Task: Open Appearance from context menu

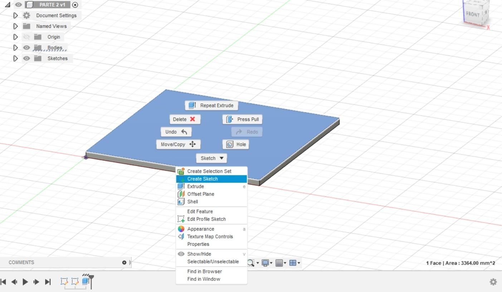Action: 211,229
